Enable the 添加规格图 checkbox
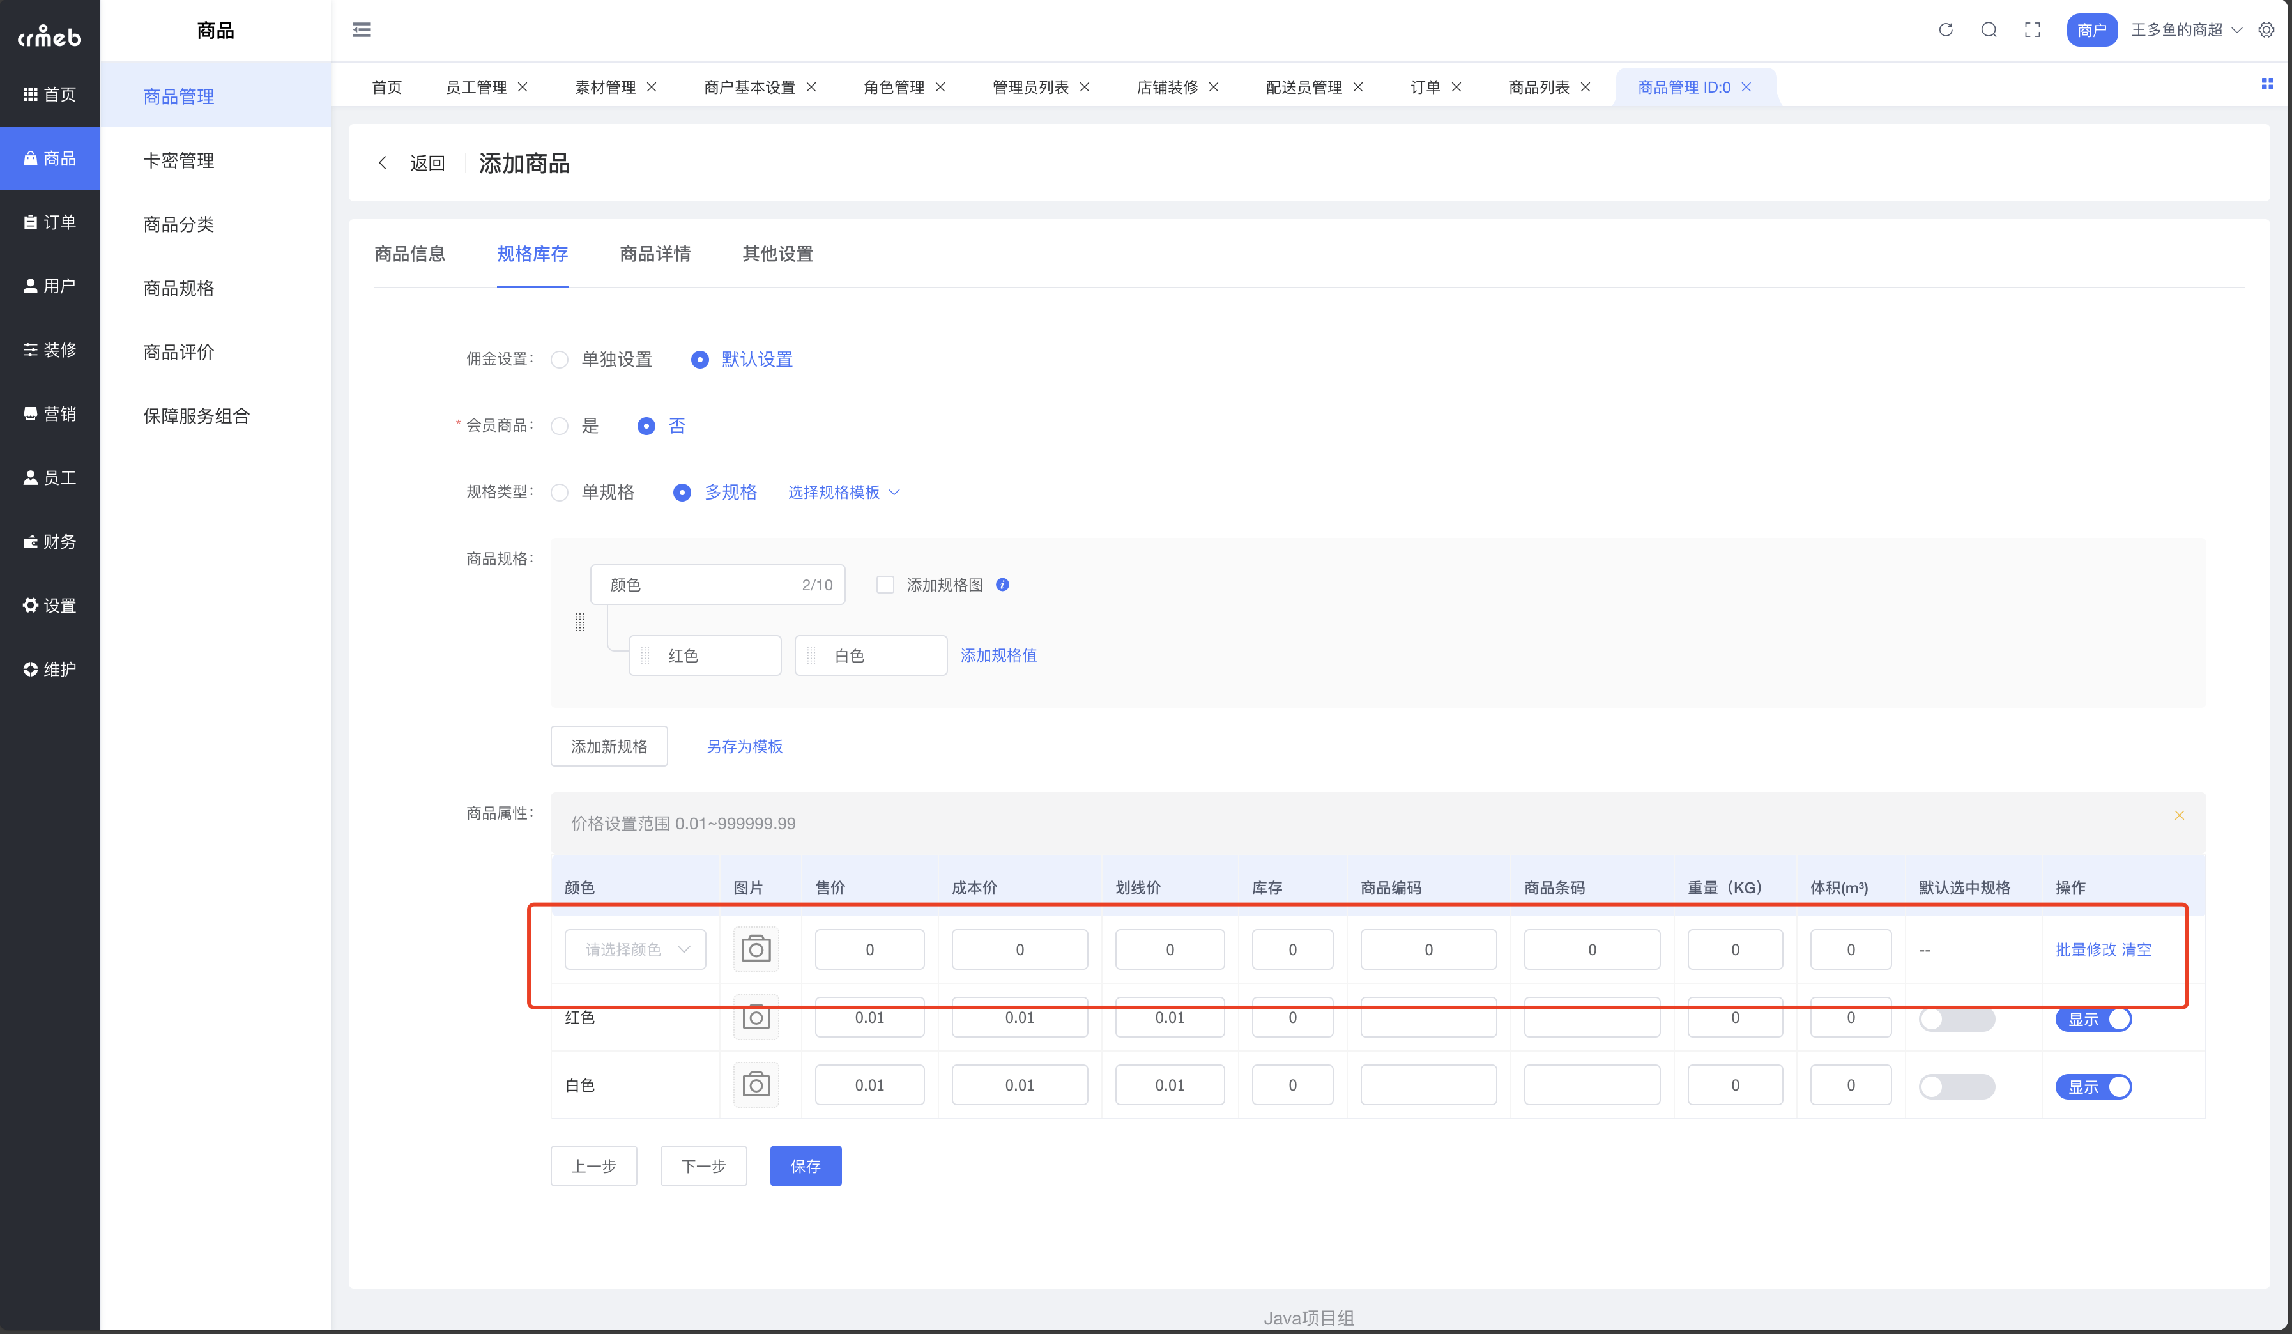The height and width of the screenshot is (1334, 2292). [885, 585]
